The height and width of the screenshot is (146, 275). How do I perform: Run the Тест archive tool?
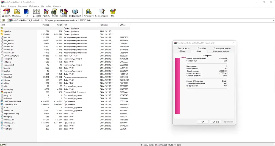coord(26,13)
